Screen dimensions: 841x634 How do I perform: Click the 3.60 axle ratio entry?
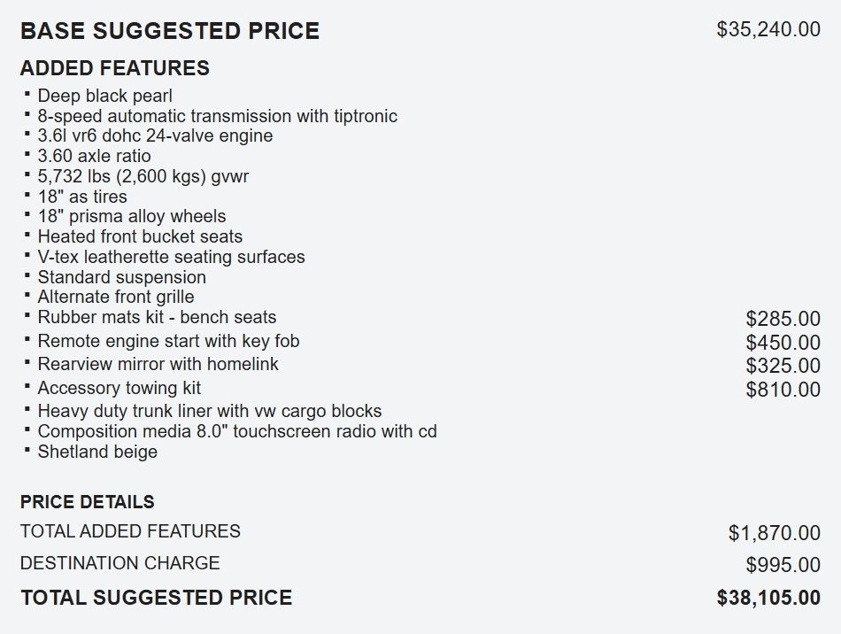click(94, 156)
